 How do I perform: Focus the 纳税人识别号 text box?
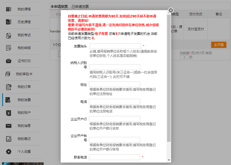(115, 67)
